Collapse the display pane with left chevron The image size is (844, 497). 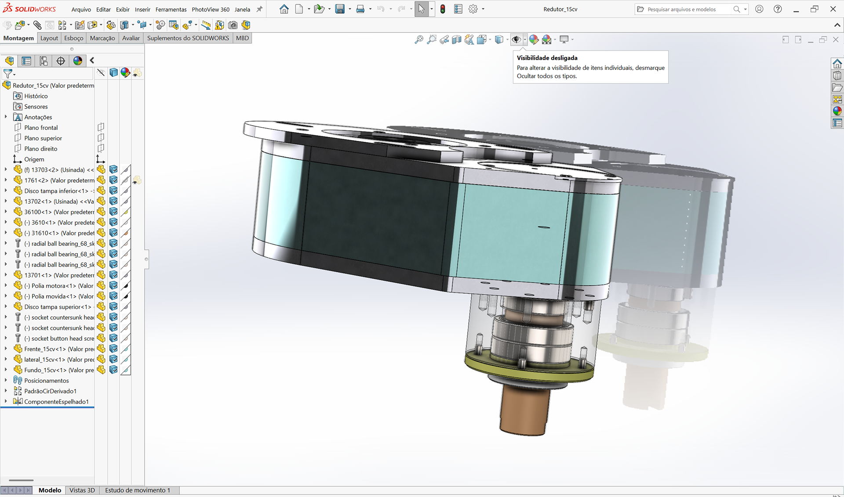click(92, 61)
